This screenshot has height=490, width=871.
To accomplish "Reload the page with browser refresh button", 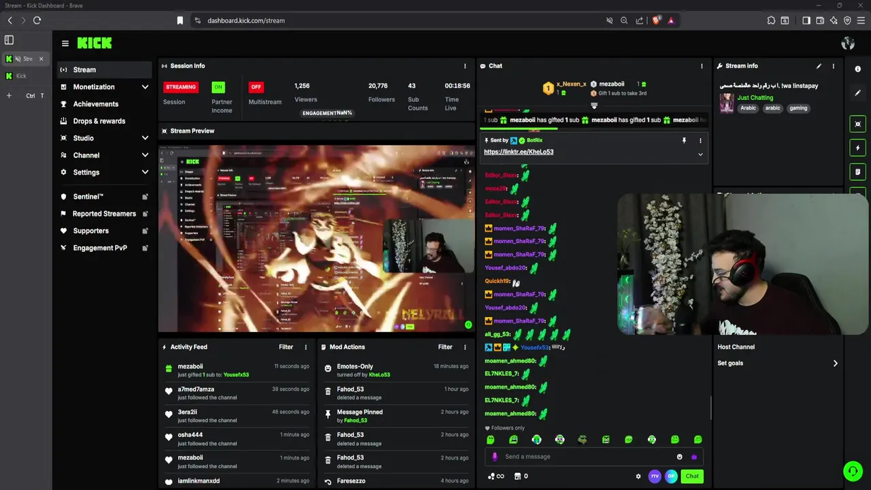I will [37, 20].
